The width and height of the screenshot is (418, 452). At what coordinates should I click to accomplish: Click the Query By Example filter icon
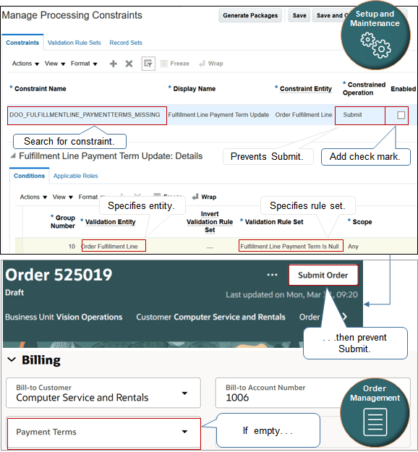click(x=148, y=64)
